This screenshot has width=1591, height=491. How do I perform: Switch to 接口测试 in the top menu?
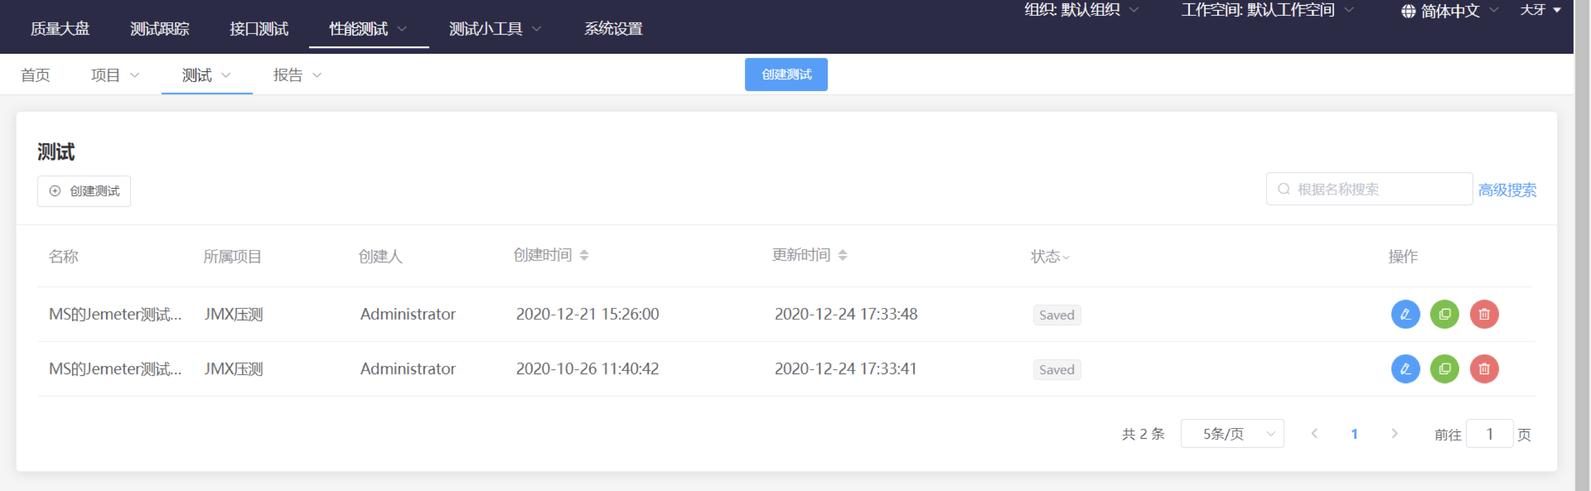(259, 29)
